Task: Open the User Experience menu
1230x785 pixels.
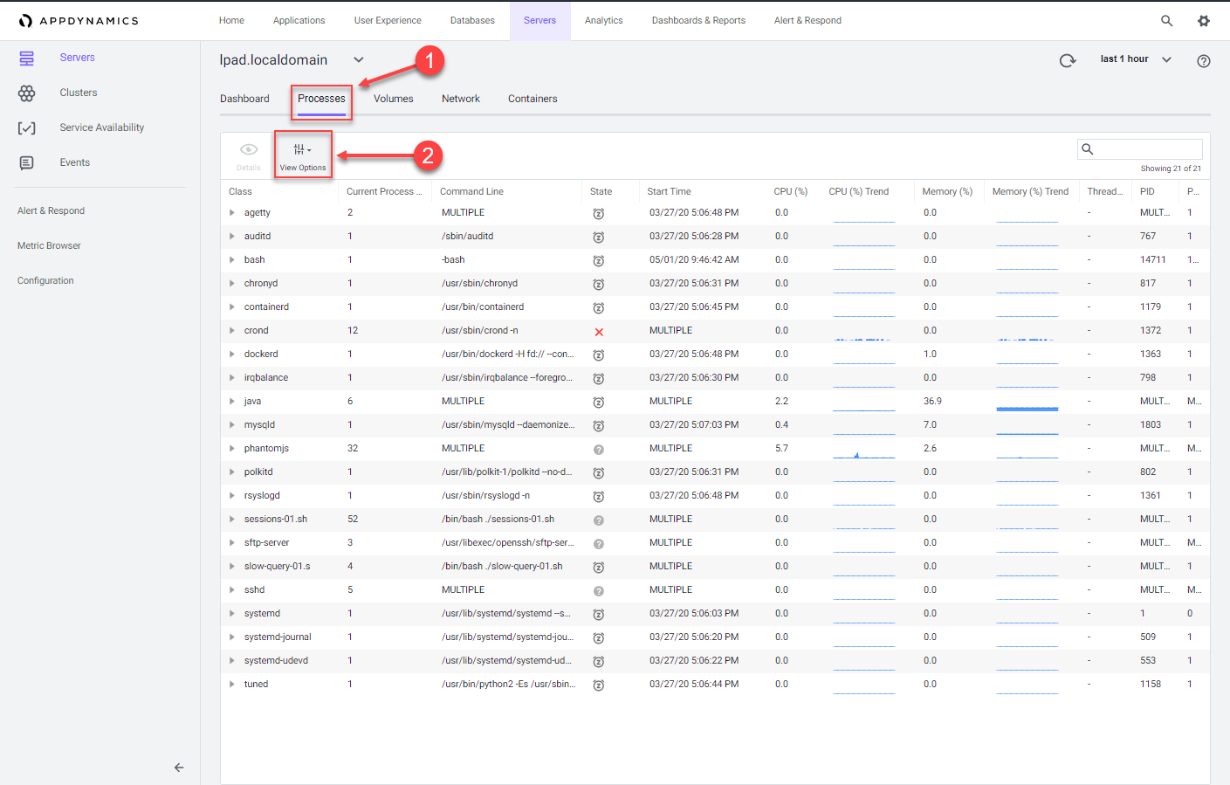Action: (388, 21)
